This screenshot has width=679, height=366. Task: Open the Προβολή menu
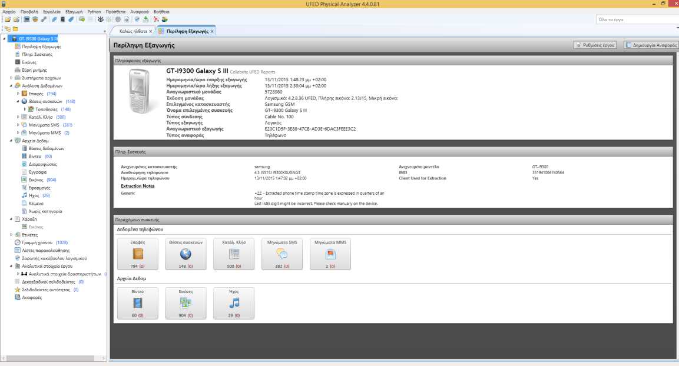point(29,12)
